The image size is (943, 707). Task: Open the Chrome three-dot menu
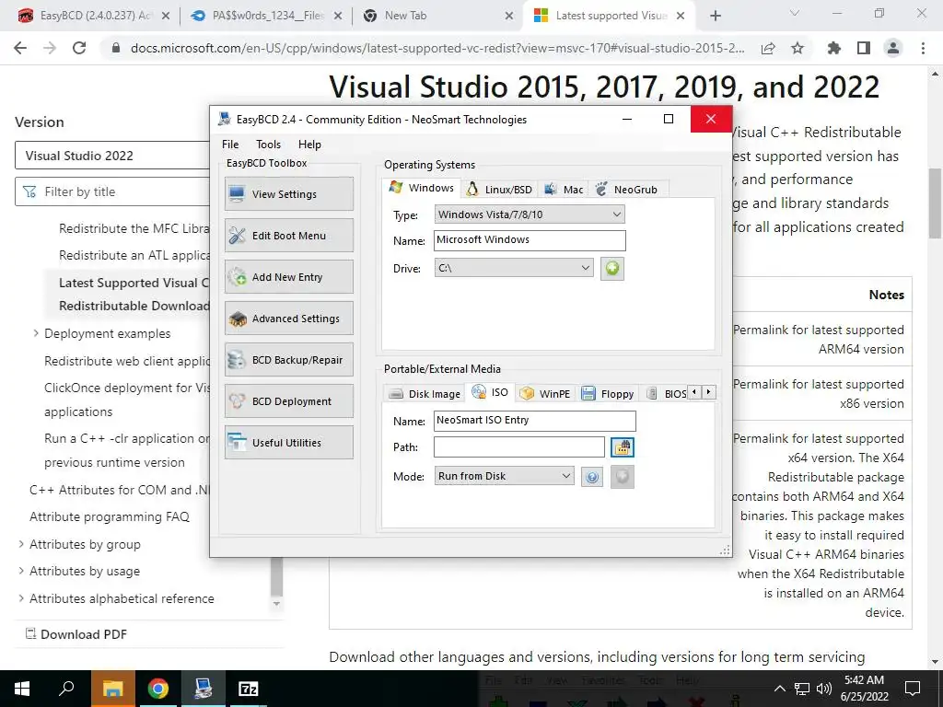(923, 48)
